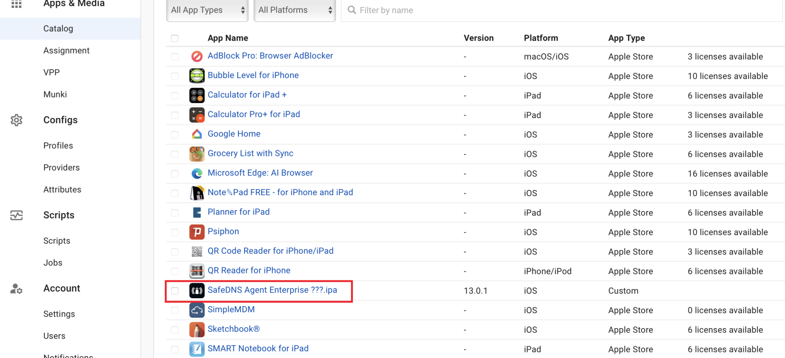Toggle the select-all checkbox in header
Image resolution: width=785 pixels, height=358 pixels.
coord(175,38)
